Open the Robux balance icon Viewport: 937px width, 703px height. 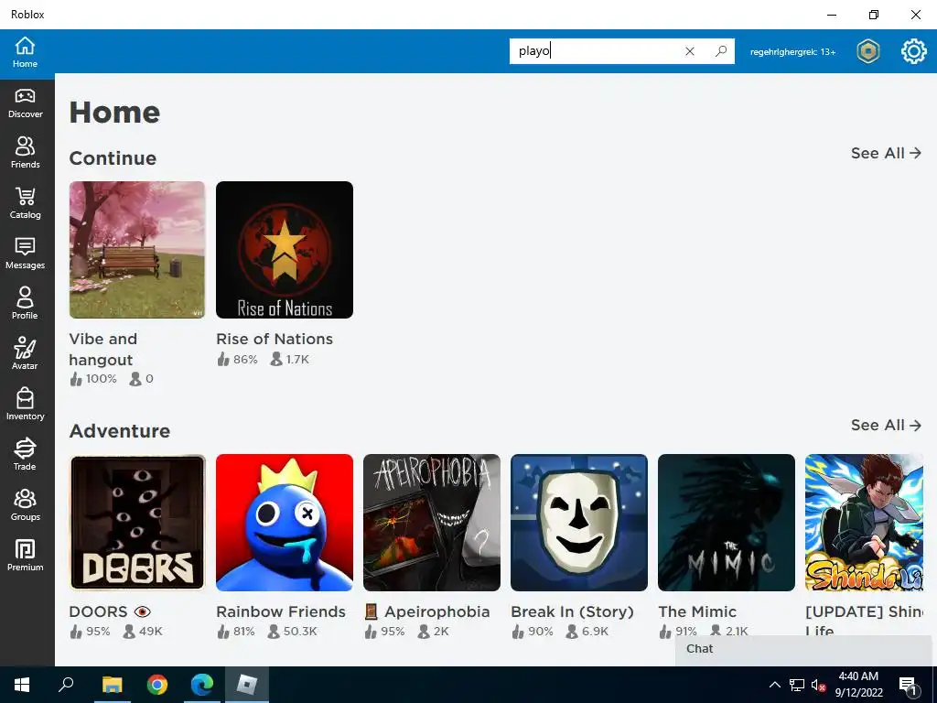pyautogui.click(x=867, y=51)
